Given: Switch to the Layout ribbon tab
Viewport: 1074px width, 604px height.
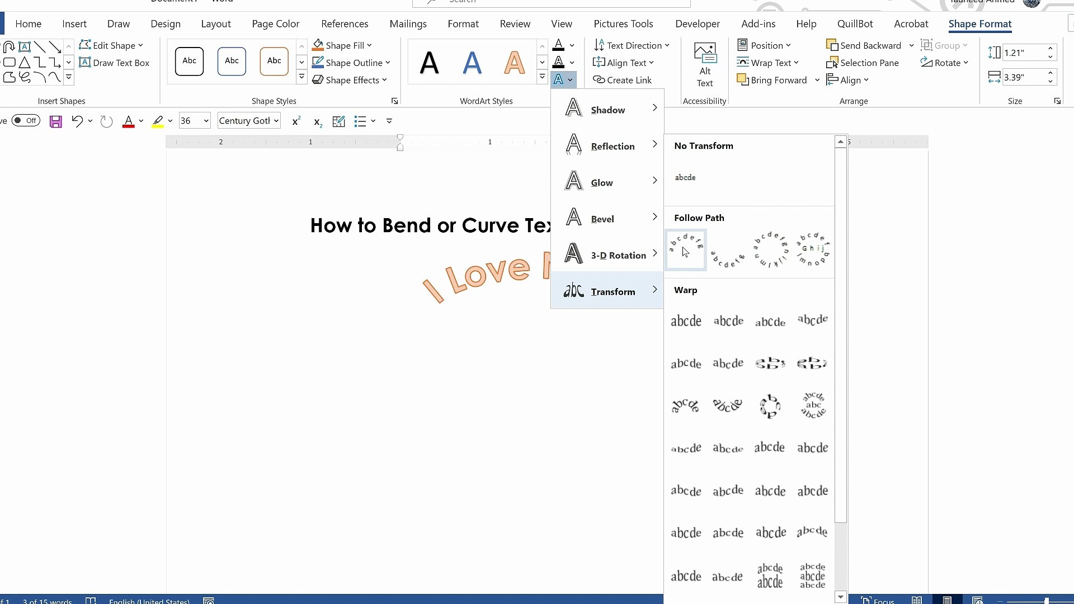Looking at the screenshot, I should [216, 24].
